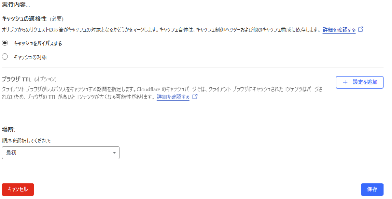Click the red キャンセル button
The height and width of the screenshot is (199, 392).
click(x=18, y=189)
